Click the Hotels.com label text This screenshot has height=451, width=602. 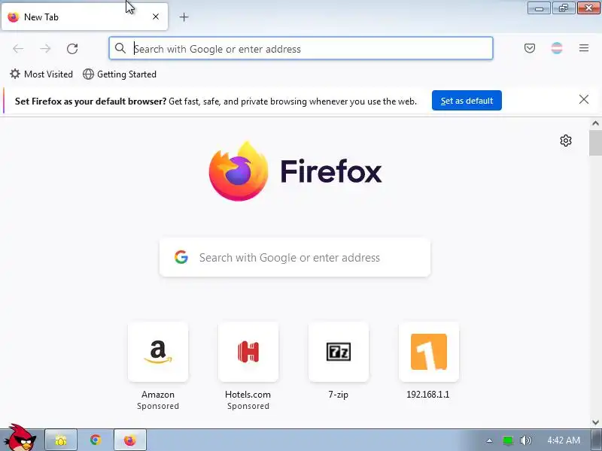coord(248,394)
